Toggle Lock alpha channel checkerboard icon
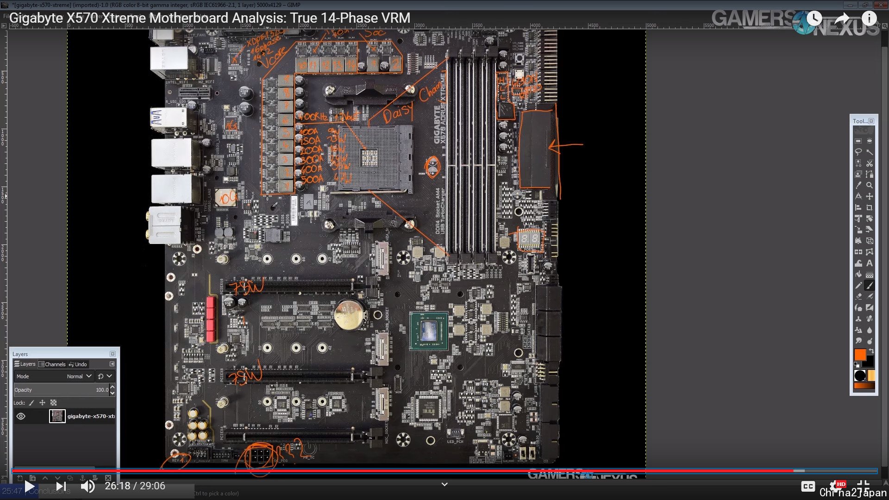This screenshot has height=500, width=889. click(53, 403)
